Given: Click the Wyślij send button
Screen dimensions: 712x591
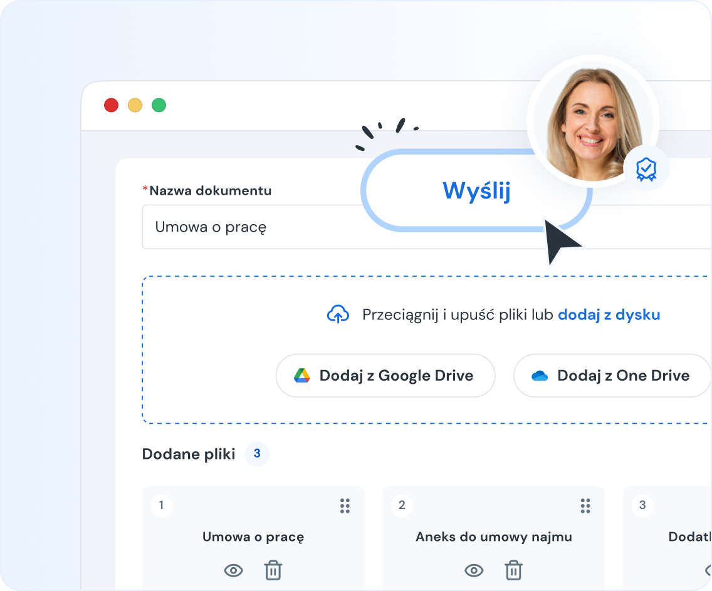Looking at the screenshot, I should 476,191.
